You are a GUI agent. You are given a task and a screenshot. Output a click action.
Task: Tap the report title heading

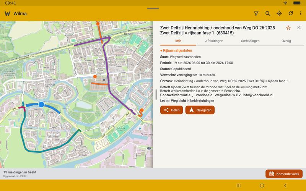[217, 30]
